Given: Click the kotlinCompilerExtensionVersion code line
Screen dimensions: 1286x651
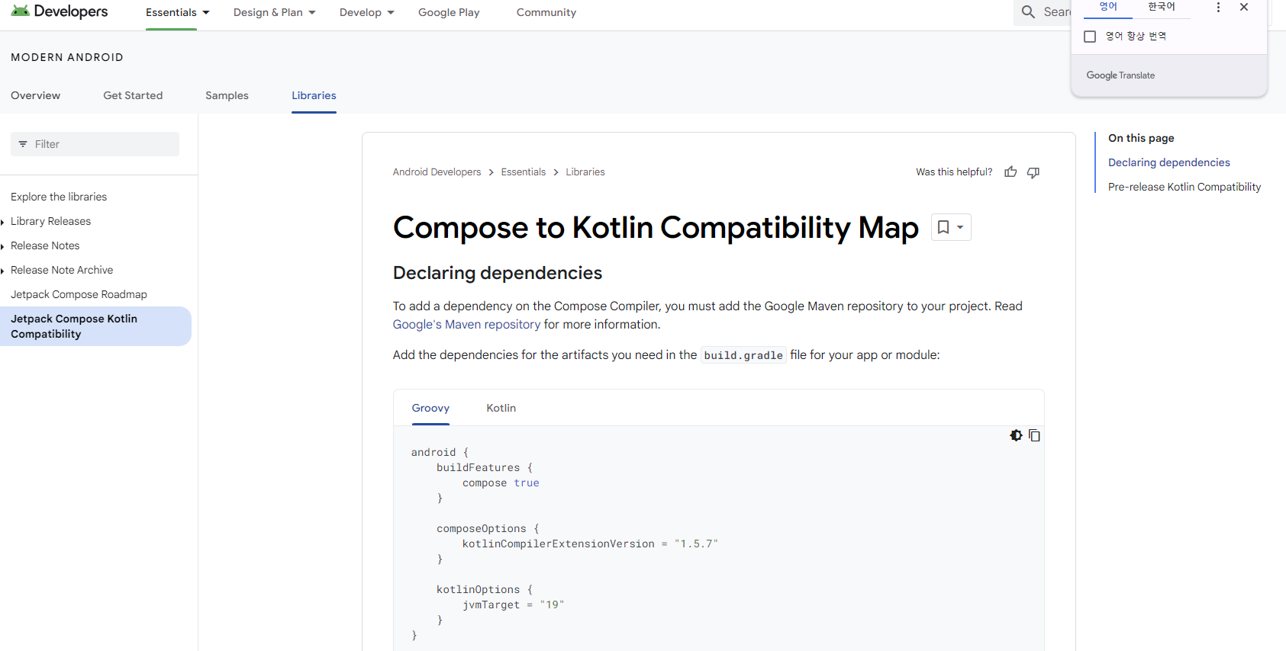Looking at the screenshot, I should 590,544.
